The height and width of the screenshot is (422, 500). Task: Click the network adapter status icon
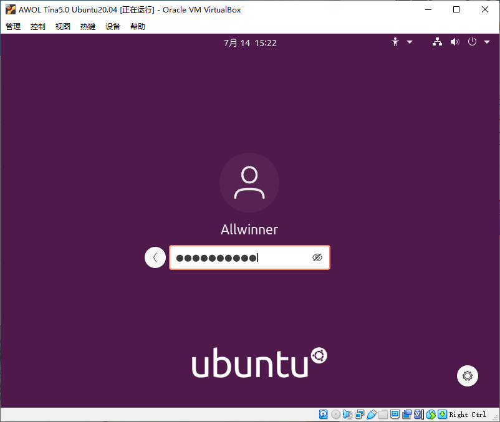tap(360, 414)
